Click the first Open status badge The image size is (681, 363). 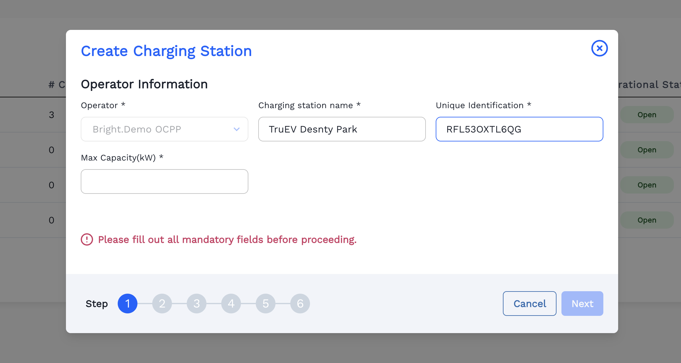pos(646,115)
